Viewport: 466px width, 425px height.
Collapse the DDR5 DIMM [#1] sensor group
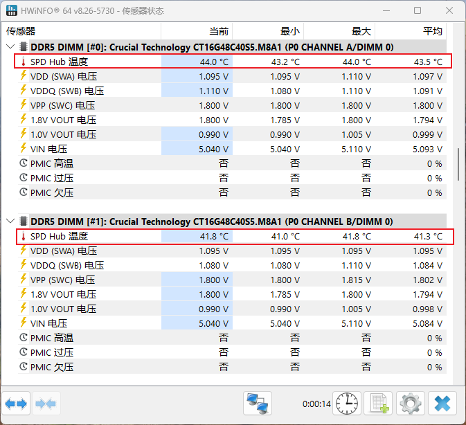[10, 221]
